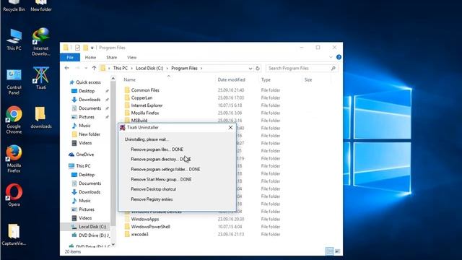The height and width of the screenshot is (260, 462).
Task: Sort by Name column header
Action: tap(130, 79)
